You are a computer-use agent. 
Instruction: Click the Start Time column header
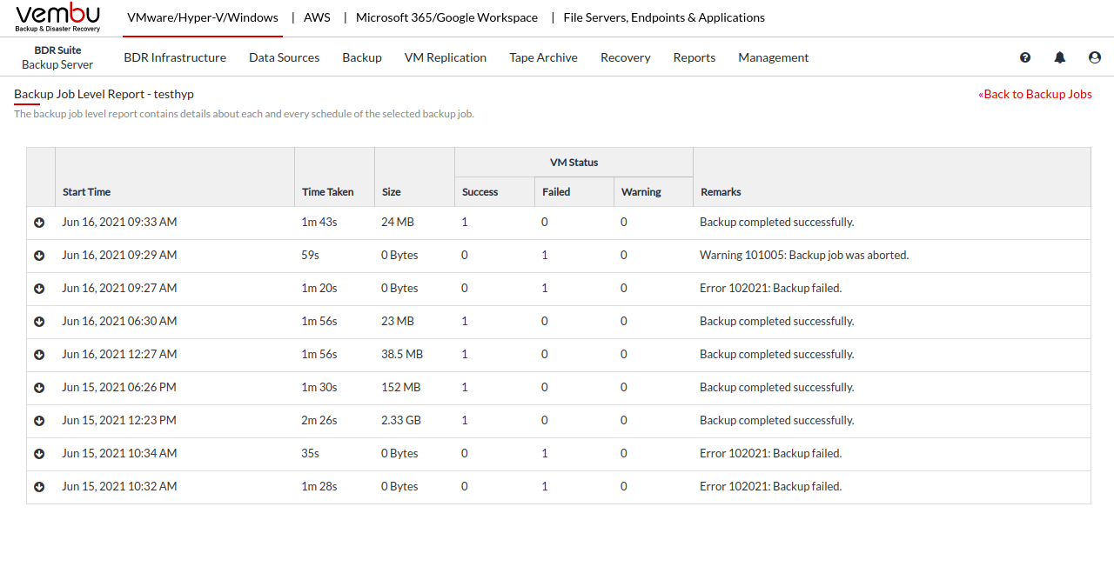(x=87, y=192)
